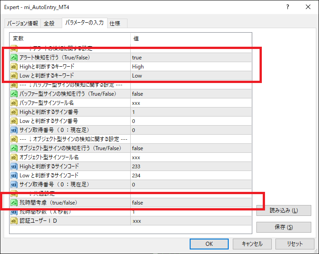Click the ? help button in title bar
Image resolution: width=319 pixels, height=254 pixels.
coord(288,8)
